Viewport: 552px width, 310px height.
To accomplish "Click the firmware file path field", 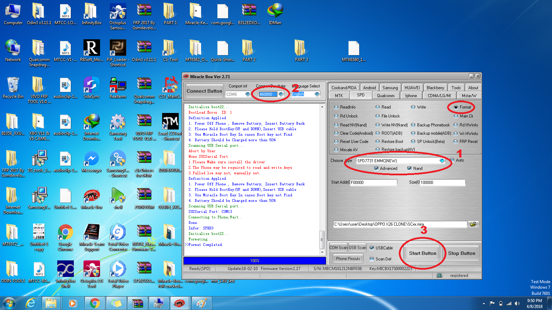I will 400,224.
